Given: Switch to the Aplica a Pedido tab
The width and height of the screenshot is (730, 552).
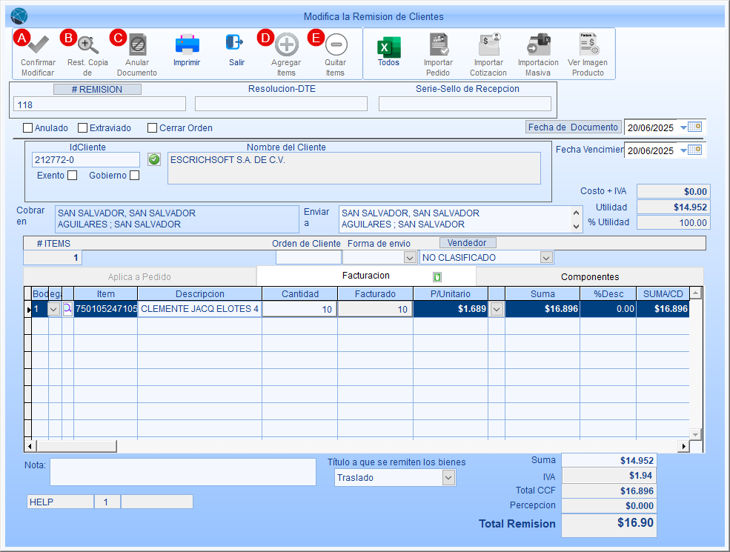Looking at the screenshot, I should pyautogui.click(x=139, y=276).
